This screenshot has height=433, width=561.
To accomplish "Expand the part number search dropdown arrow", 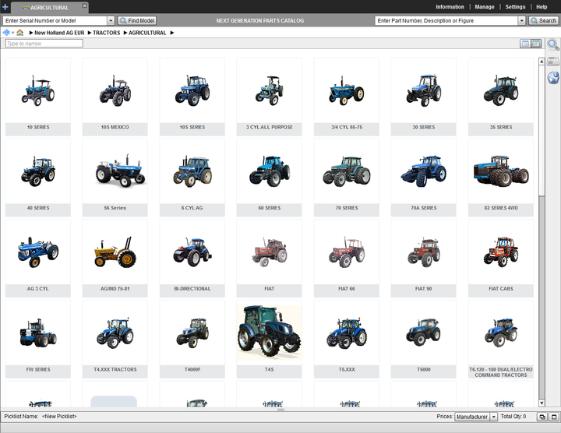I will (521, 21).
